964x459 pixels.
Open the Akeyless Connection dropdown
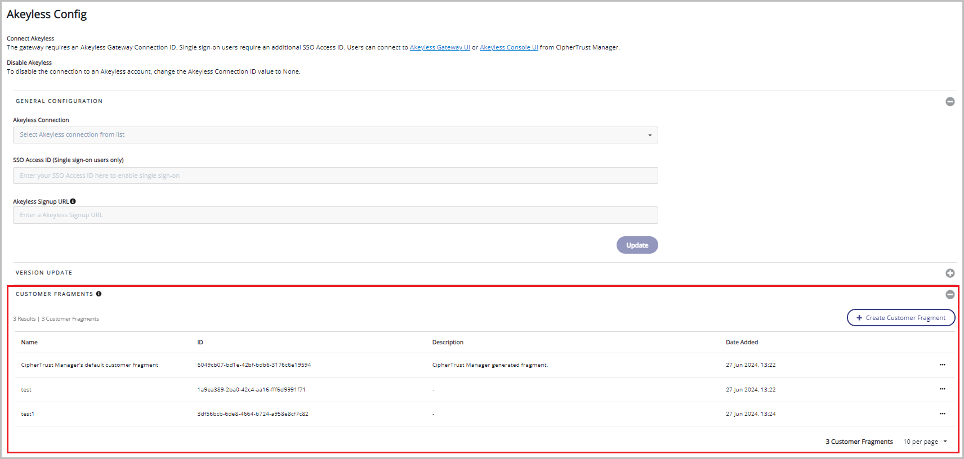click(335, 135)
